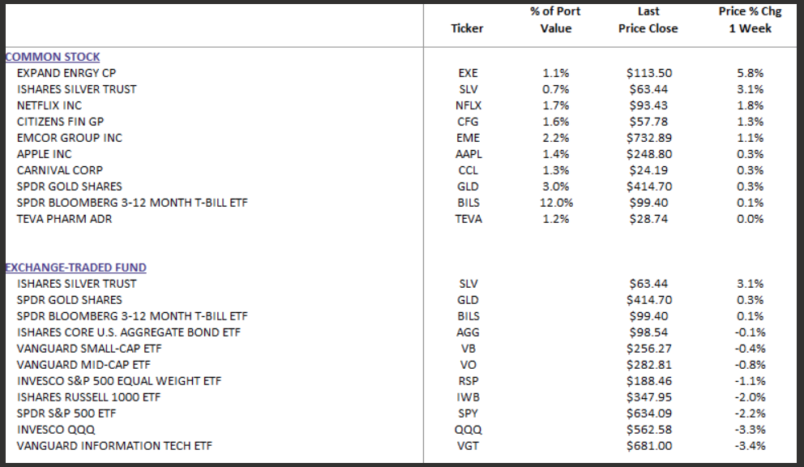Click the QQQ ticker cell

(468, 430)
